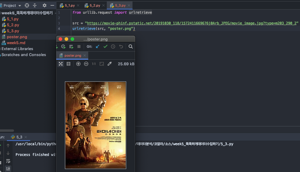The image size is (300, 172).
Task: Expand External Libraries node
Action: coord(17,49)
